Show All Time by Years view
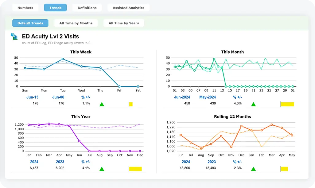 (124, 23)
